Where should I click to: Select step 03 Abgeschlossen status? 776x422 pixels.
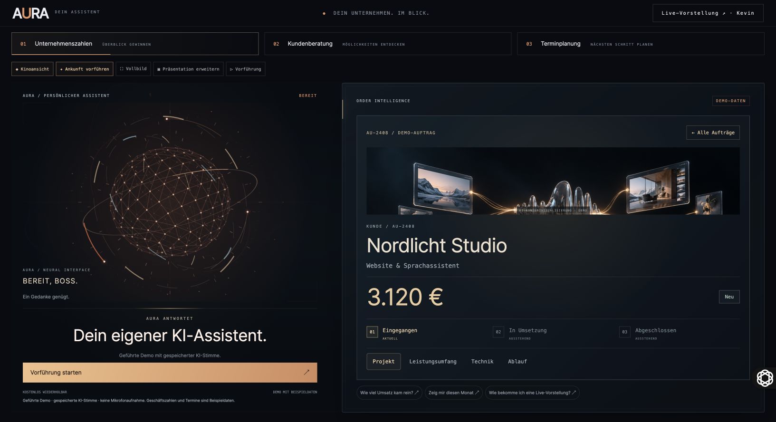[x=648, y=333]
